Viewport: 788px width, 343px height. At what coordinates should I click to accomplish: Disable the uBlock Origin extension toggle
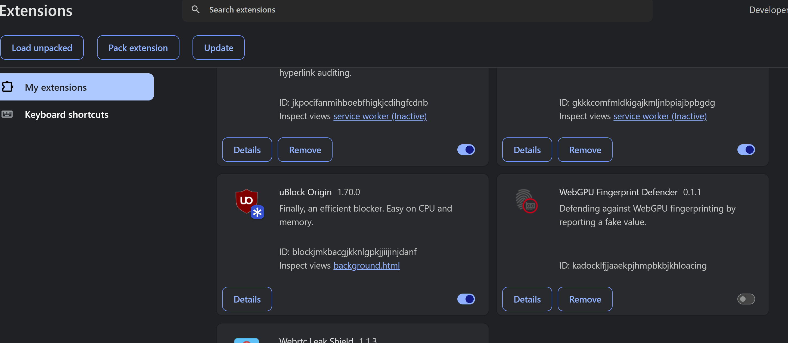(x=466, y=299)
